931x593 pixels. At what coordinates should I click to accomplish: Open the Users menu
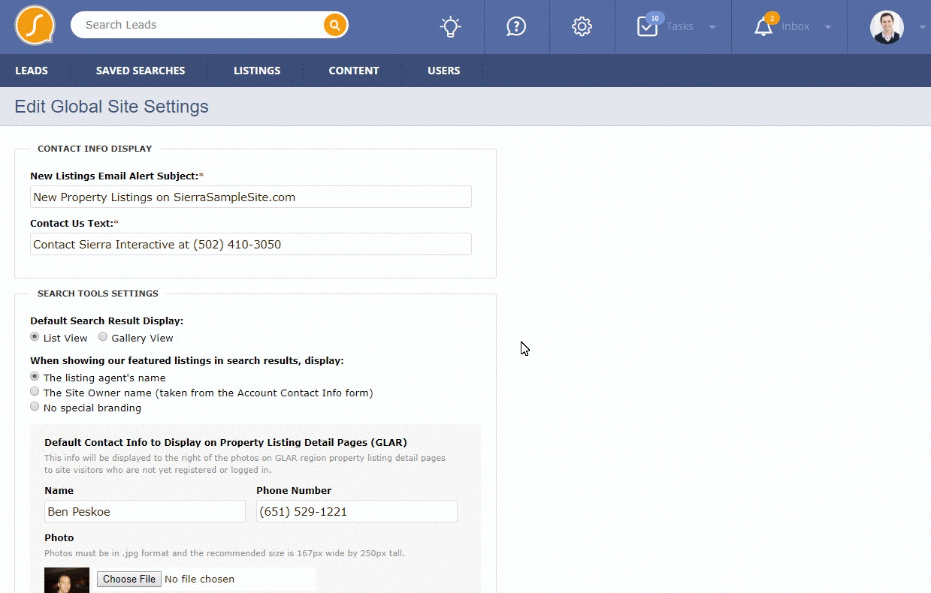(x=444, y=71)
